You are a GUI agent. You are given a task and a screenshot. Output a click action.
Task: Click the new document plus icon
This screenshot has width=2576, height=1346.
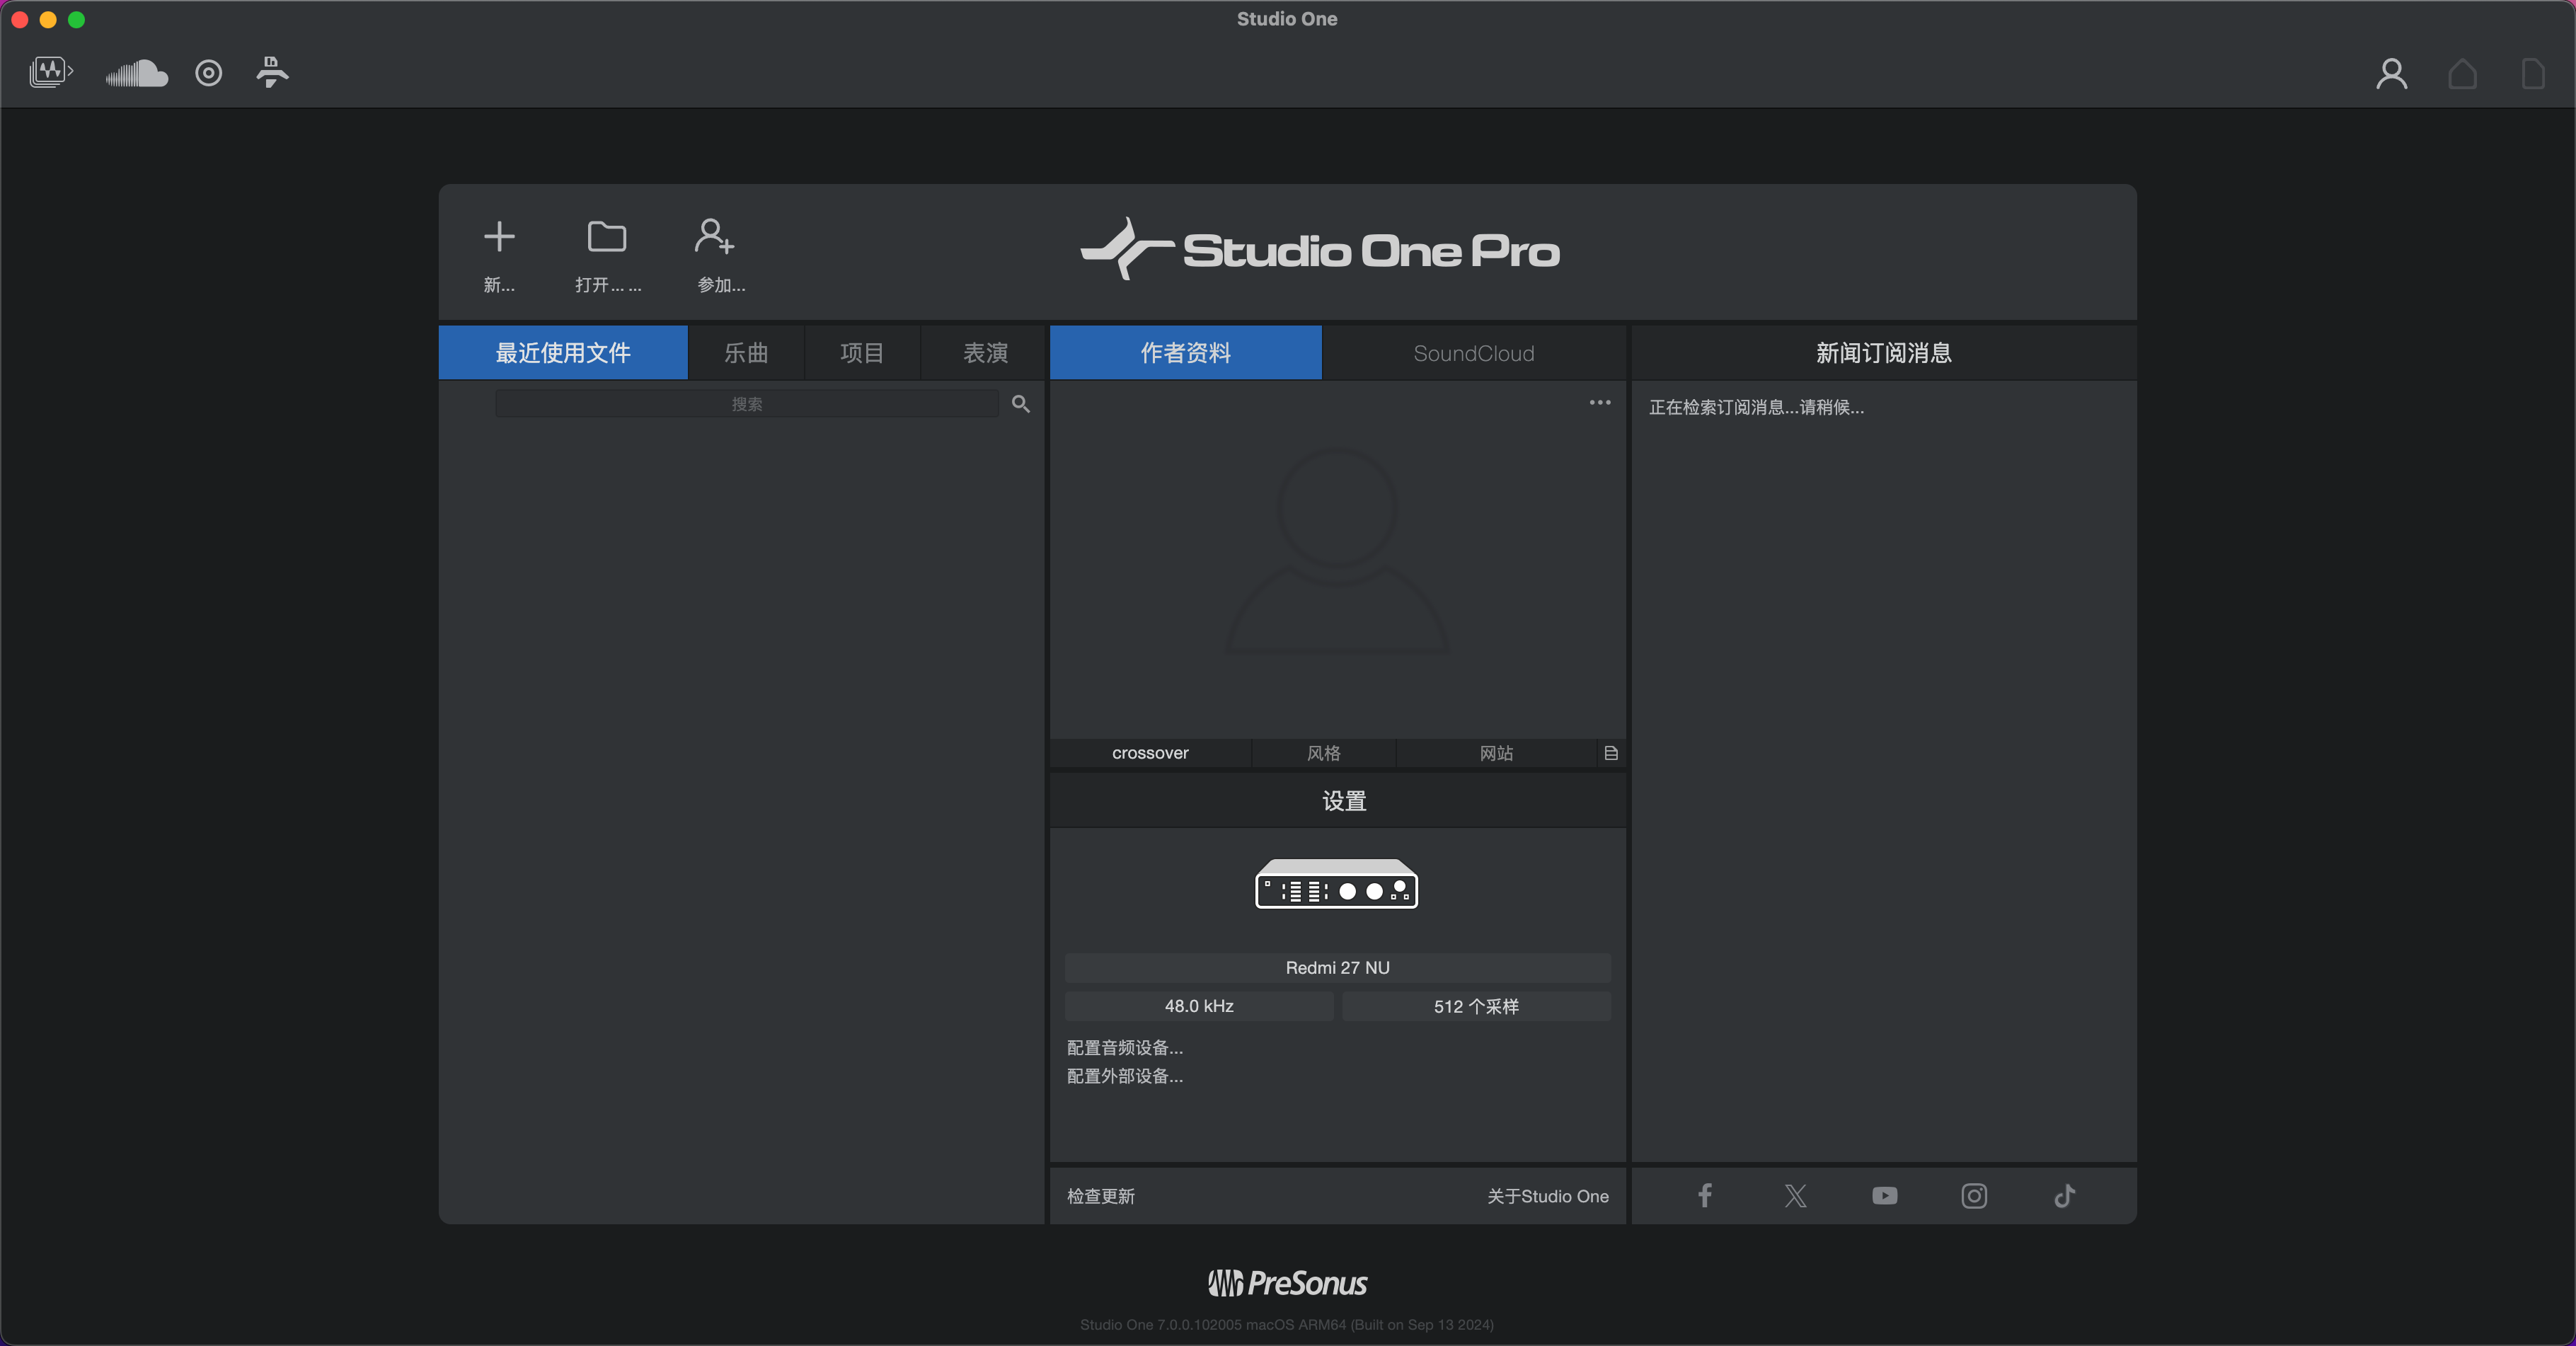[499, 238]
